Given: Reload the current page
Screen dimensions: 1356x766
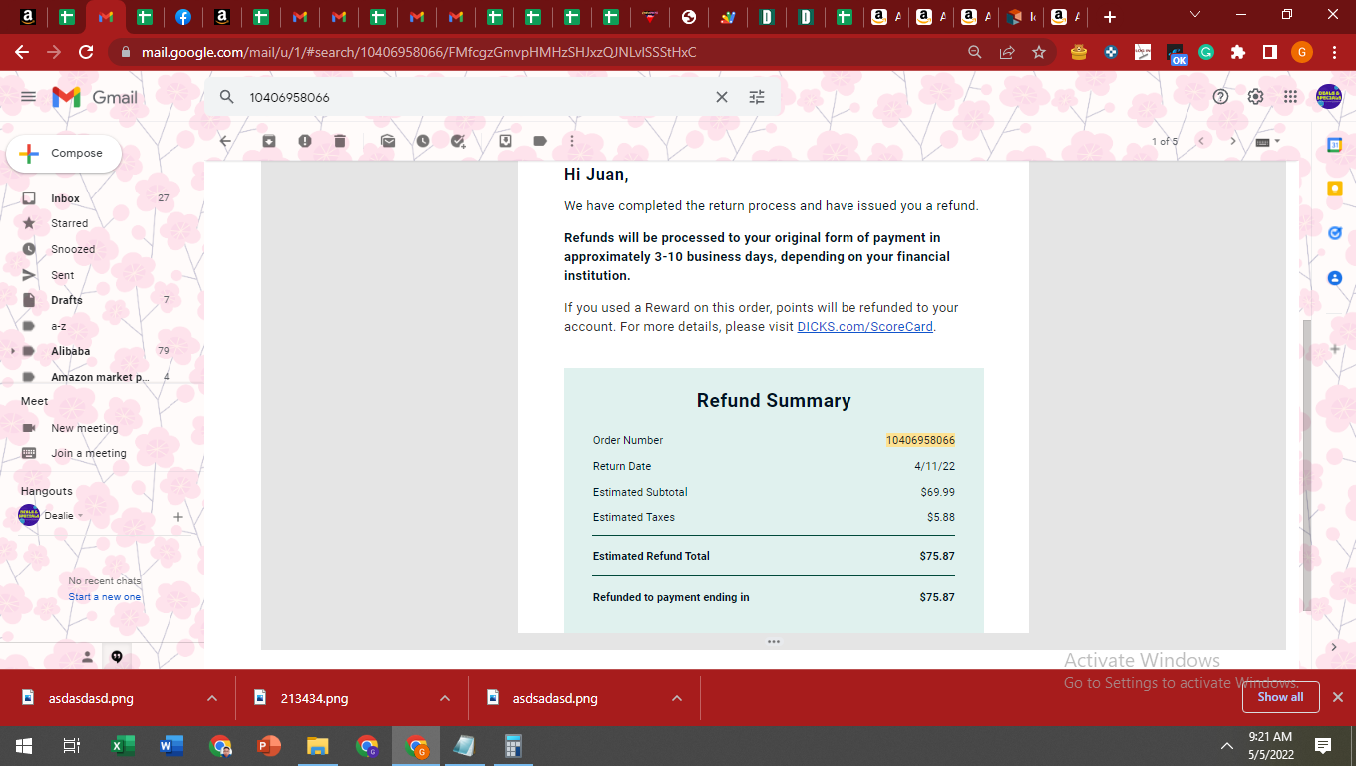Looking at the screenshot, I should 86,52.
